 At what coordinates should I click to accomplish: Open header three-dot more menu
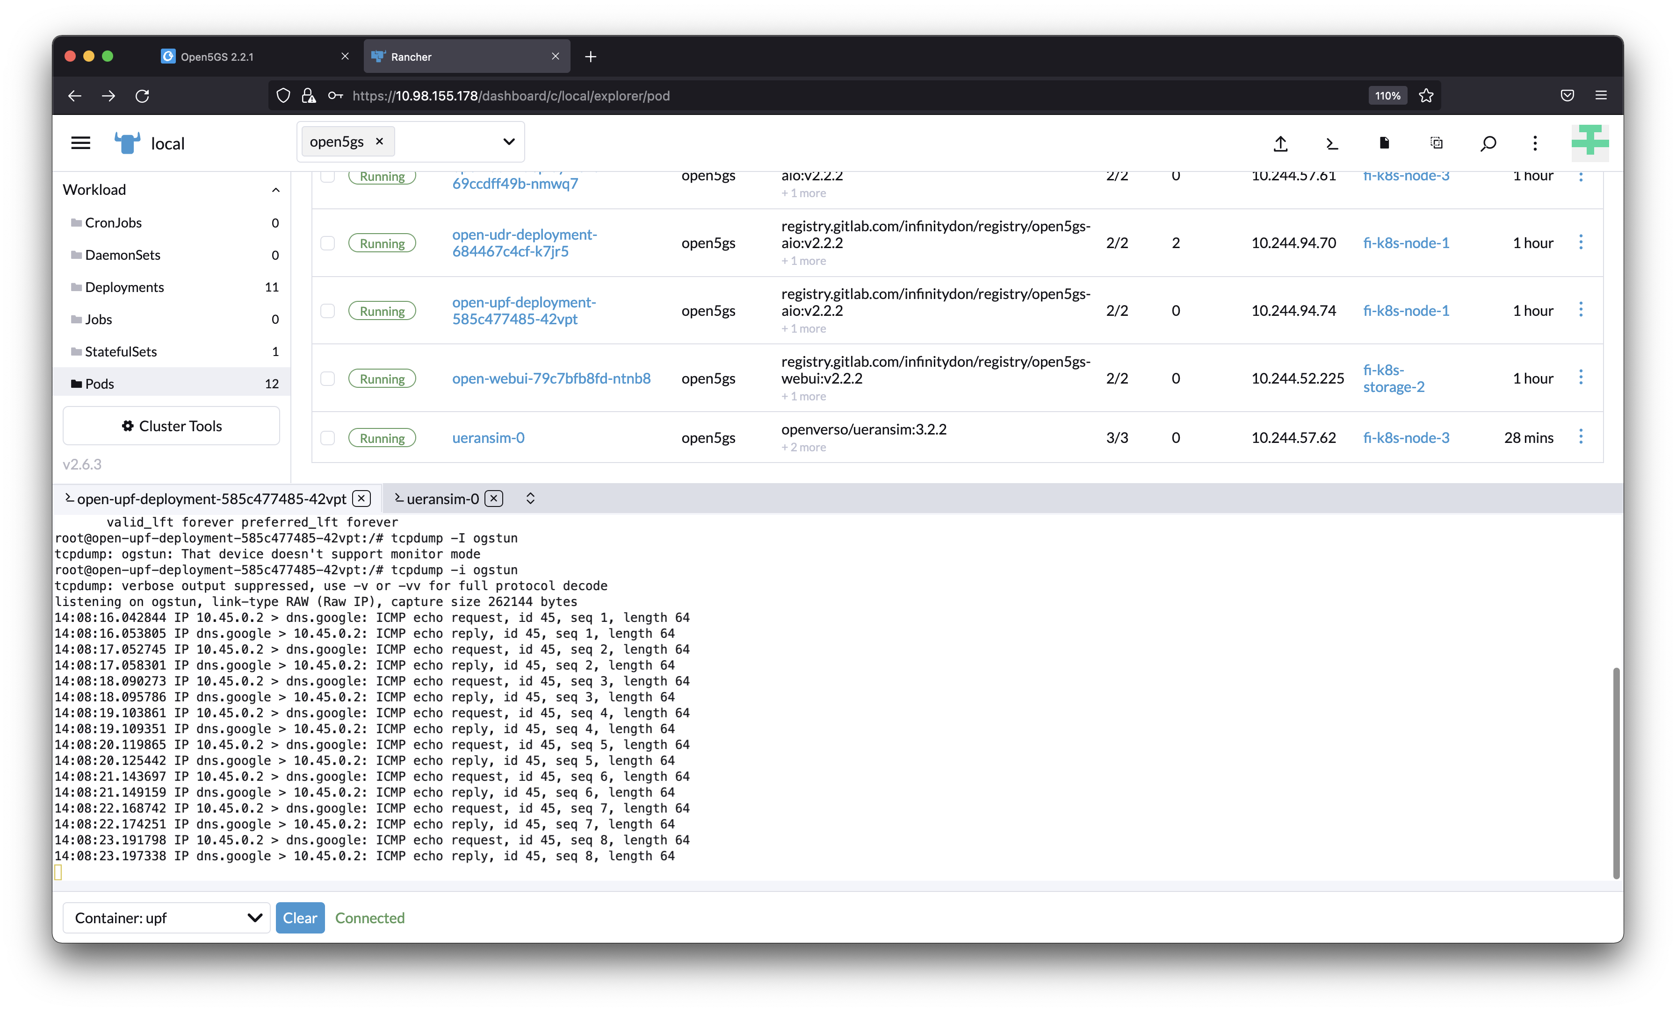click(x=1534, y=143)
